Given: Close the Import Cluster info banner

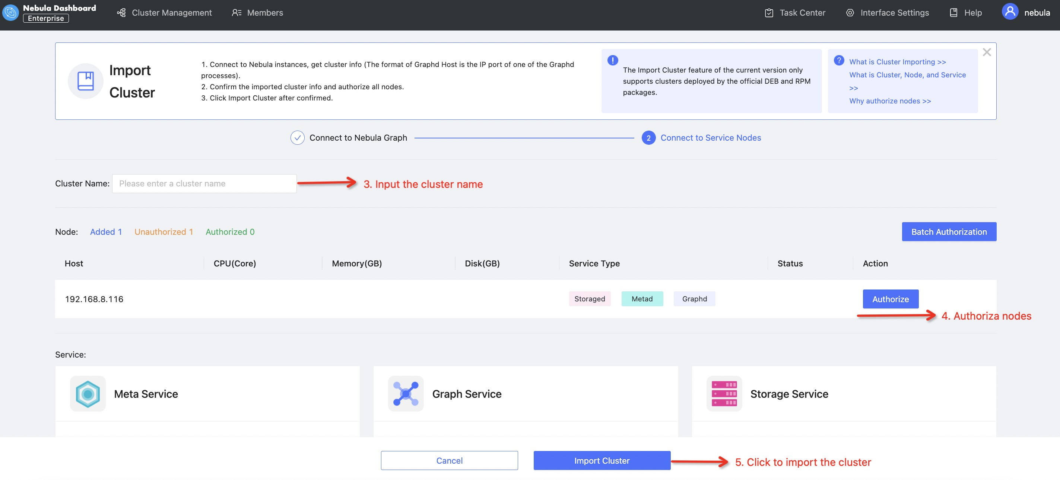Looking at the screenshot, I should [987, 52].
